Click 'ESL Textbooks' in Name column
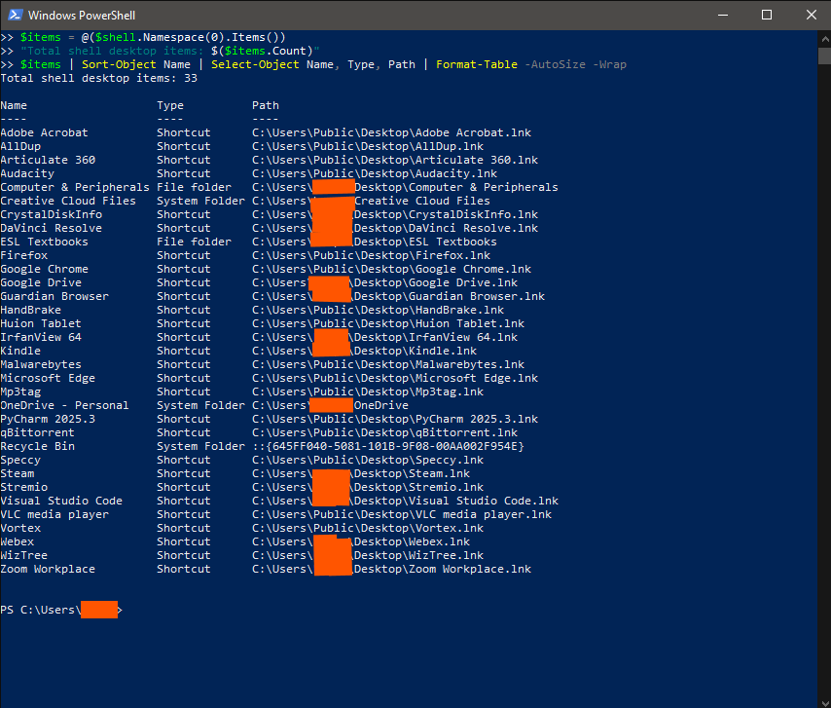 tap(45, 242)
